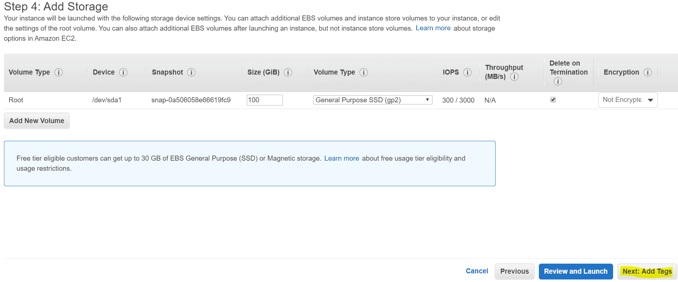This screenshot has width=678, height=282.
Task: Open Learn more about free usage tier link
Action: (x=341, y=158)
